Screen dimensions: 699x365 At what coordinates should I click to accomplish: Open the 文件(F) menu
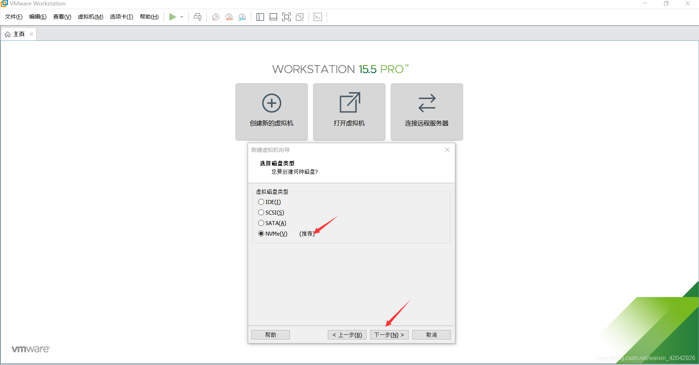pyautogui.click(x=14, y=17)
